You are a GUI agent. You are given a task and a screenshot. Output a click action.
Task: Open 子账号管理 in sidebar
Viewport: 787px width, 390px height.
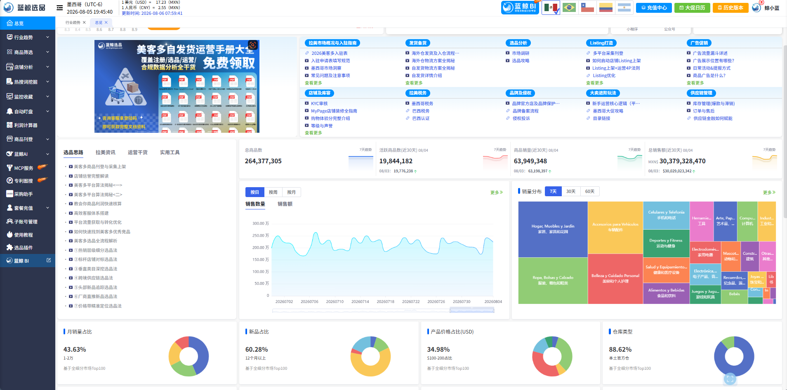click(28, 221)
